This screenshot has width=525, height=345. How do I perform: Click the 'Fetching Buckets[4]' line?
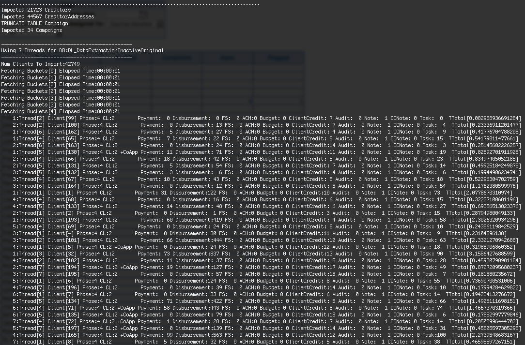pyautogui.click(x=61, y=111)
